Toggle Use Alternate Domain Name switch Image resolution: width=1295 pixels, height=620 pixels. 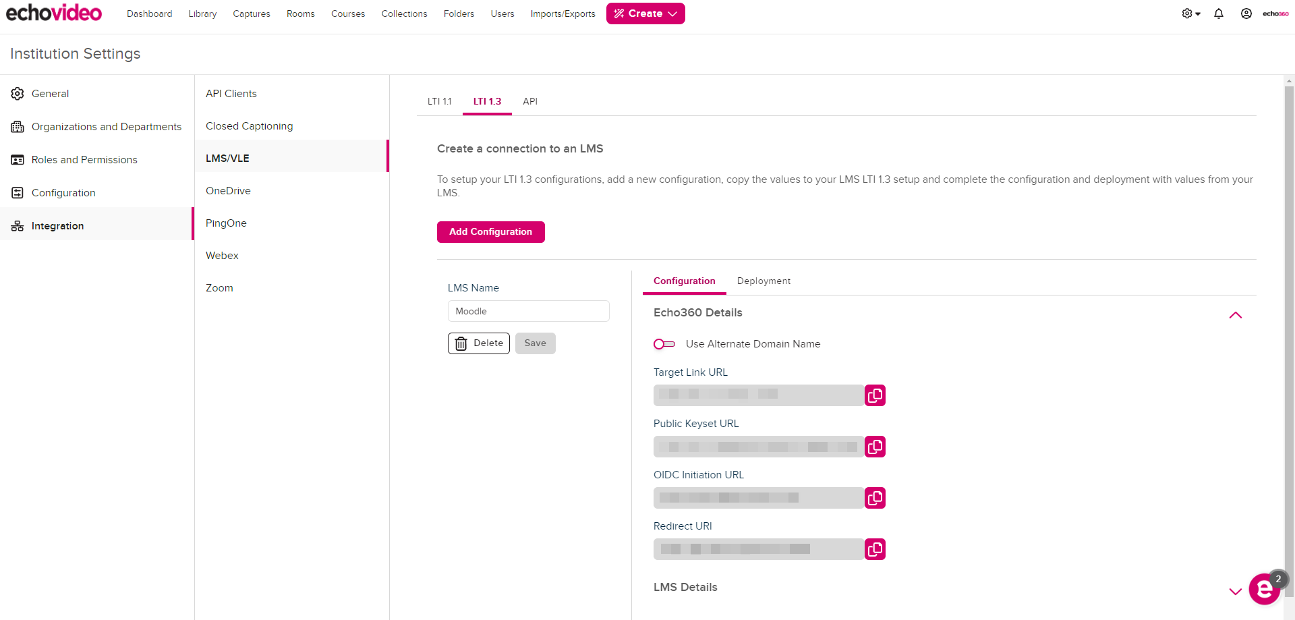click(664, 344)
